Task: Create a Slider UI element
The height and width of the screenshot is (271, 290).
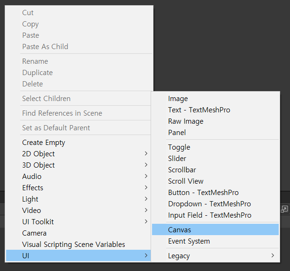Action: tap(215, 159)
